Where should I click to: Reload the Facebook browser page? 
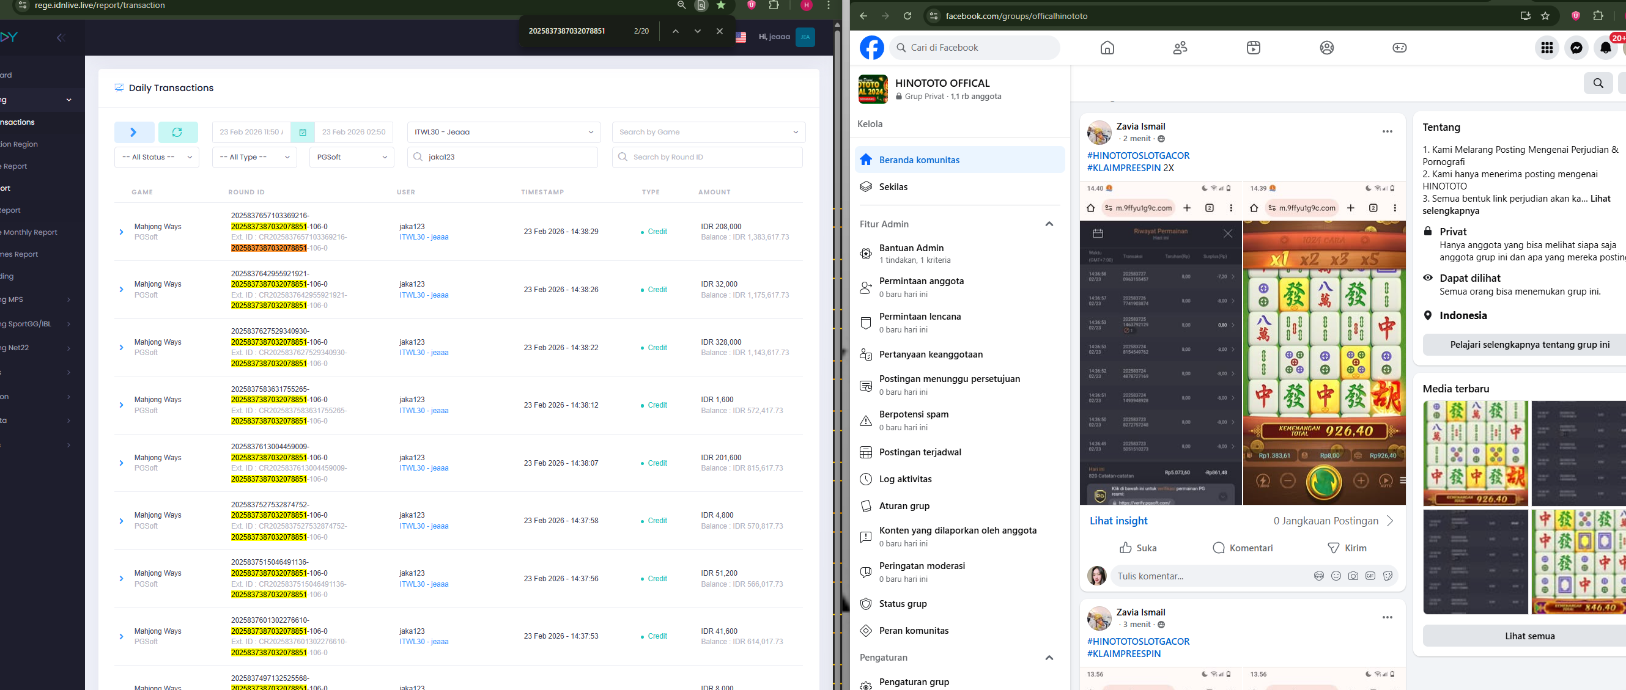(x=907, y=16)
